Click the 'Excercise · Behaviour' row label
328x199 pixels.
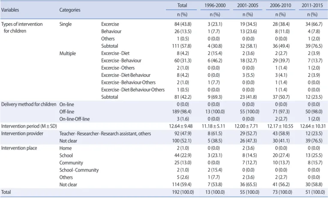(x=121, y=60)
